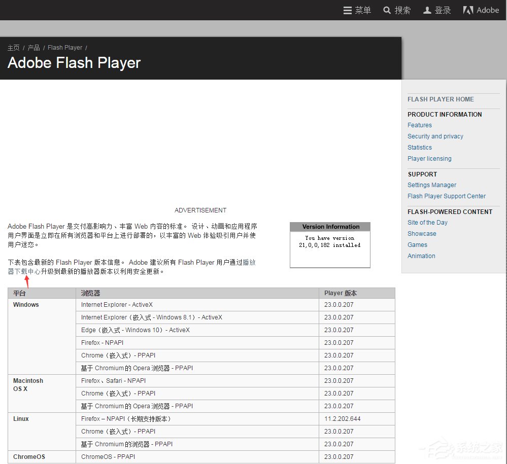Viewport: 507px width, 464px height.
Task: Open the Features link
Action: [x=419, y=125]
